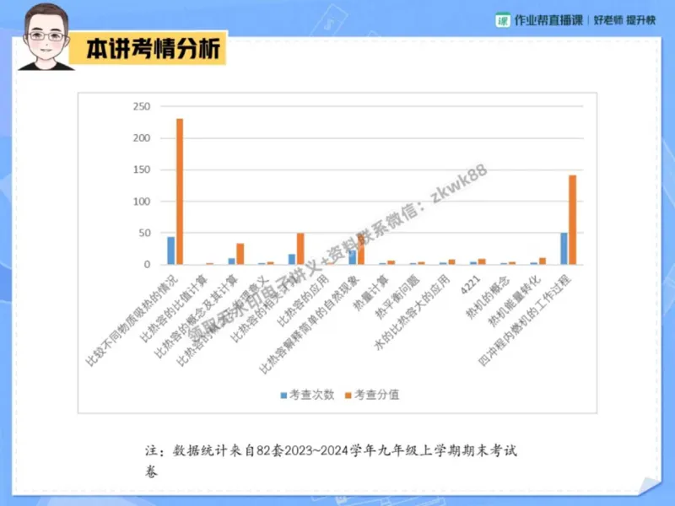675x506 pixels.
Task: Select the 比热容的应用 axis label
Action: (303, 300)
